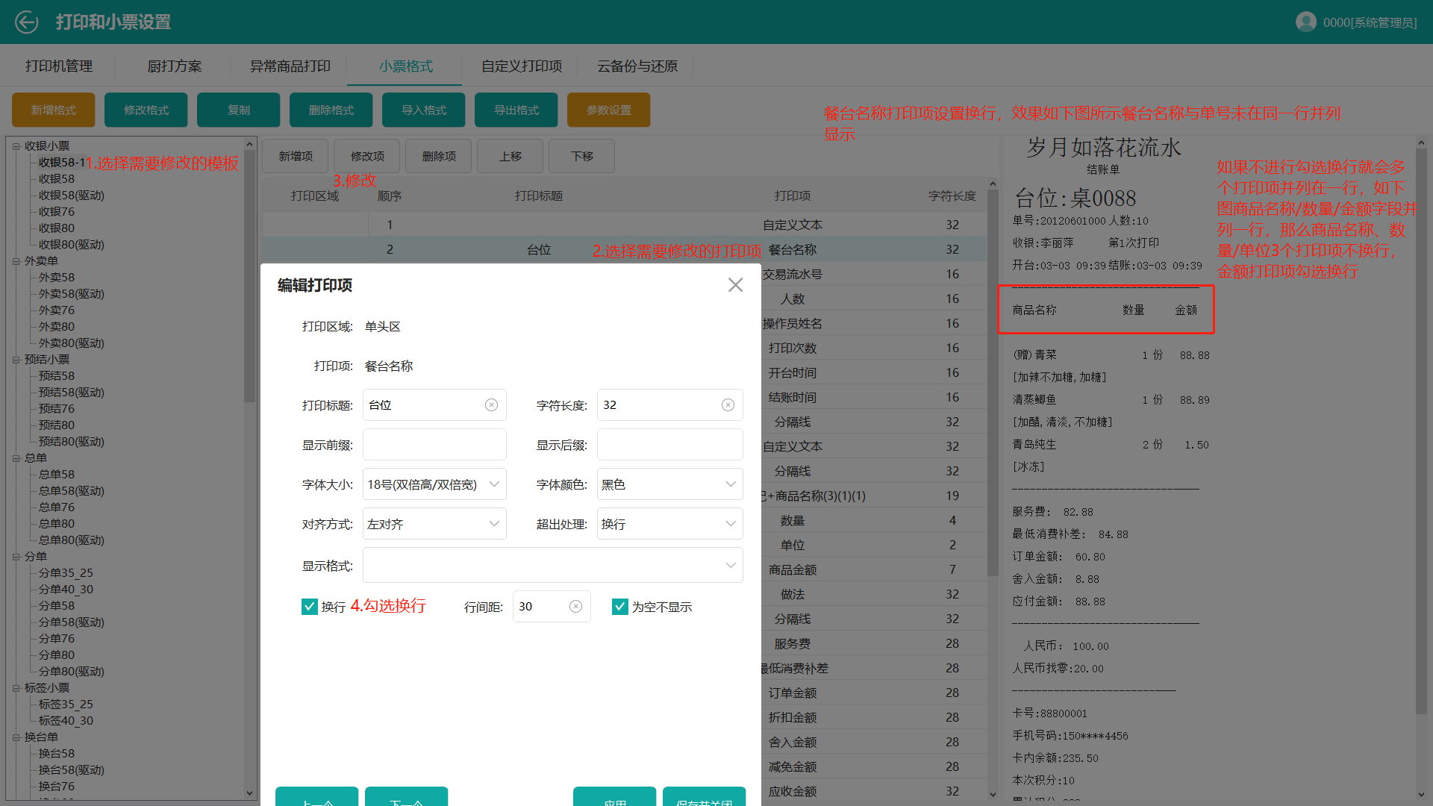Screen dimensions: 1433x806
Task: Select the 小票格式 tab
Action: (405, 66)
